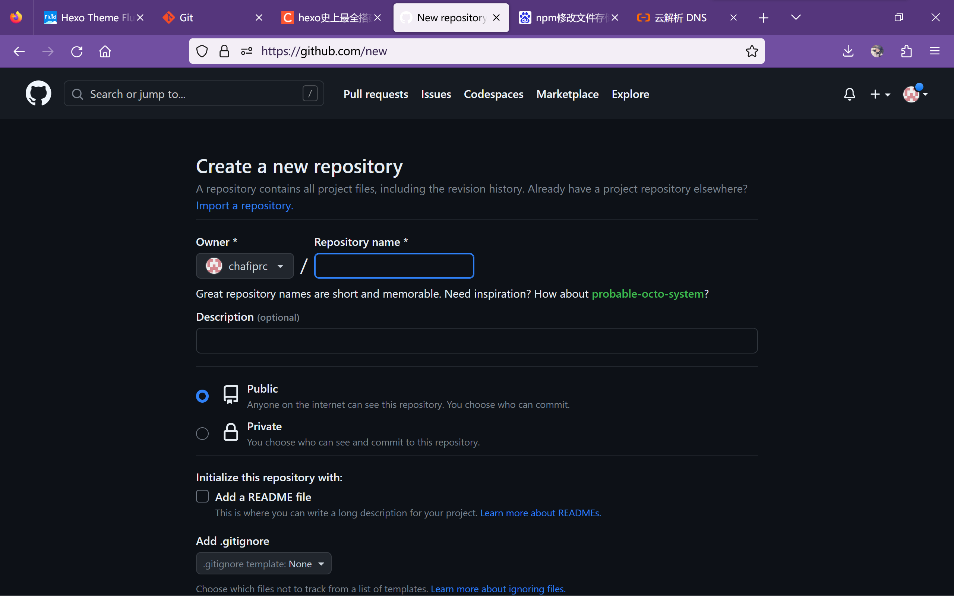Viewport: 954px width, 596px height.
Task: Focus the Description text field
Action: [x=476, y=341]
